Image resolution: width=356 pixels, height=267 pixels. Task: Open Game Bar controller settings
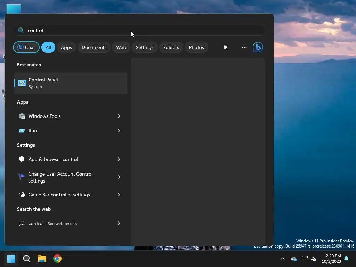[x=71, y=195]
